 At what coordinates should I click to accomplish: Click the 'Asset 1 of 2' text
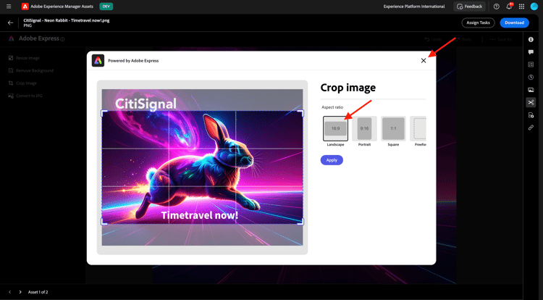[x=38, y=292]
